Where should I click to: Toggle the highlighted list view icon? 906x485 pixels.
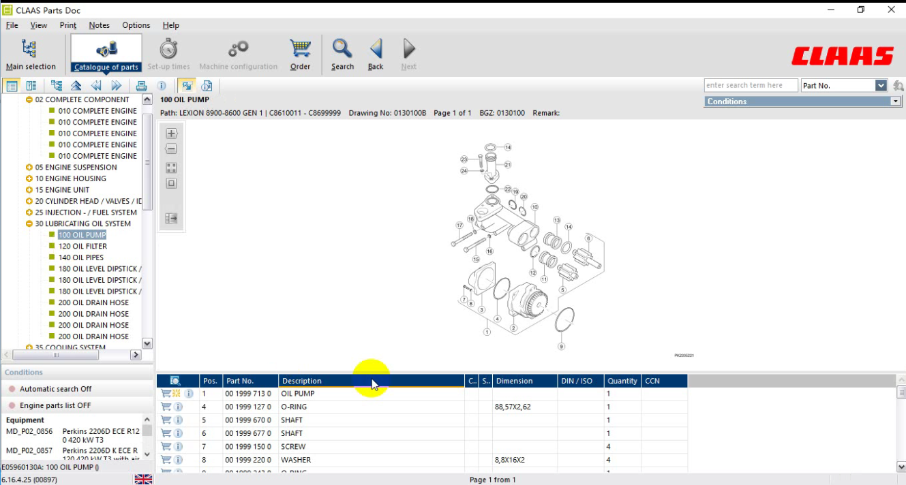[x=11, y=86]
